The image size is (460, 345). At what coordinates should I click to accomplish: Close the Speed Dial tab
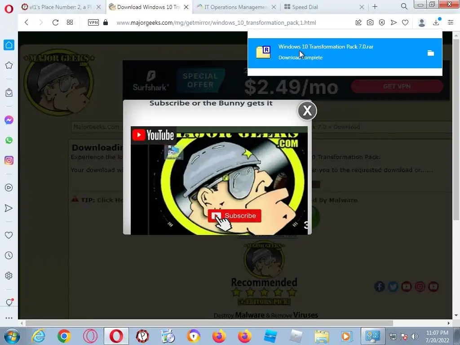tap(362, 7)
